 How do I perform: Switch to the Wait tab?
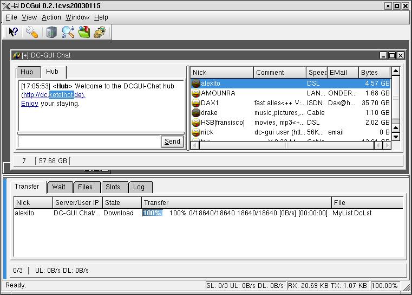click(60, 187)
